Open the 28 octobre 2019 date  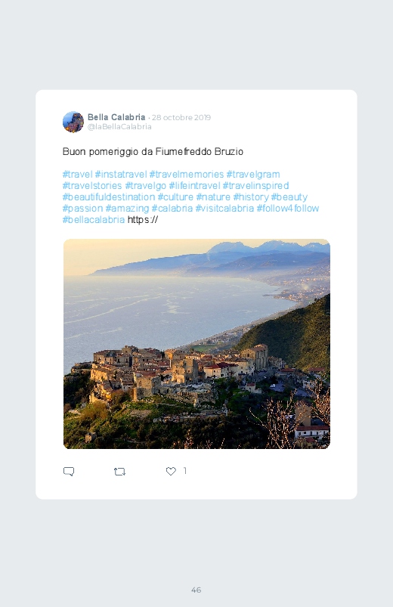pyautogui.click(x=181, y=118)
